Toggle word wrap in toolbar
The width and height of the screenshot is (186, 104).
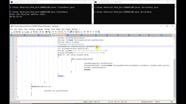65,32
